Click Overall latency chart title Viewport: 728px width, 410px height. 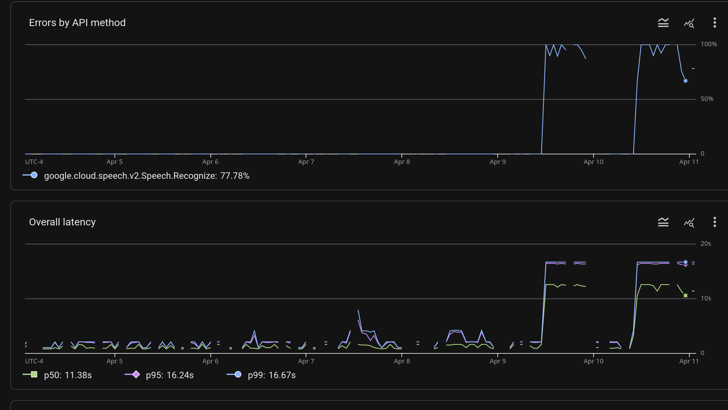(62, 222)
